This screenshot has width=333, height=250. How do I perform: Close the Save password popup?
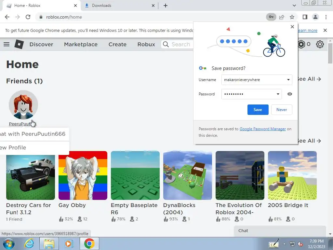(292, 27)
